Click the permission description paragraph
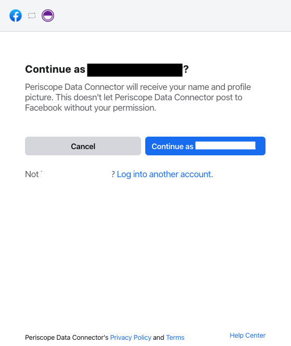The height and width of the screenshot is (346, 291). pos(138,97)
